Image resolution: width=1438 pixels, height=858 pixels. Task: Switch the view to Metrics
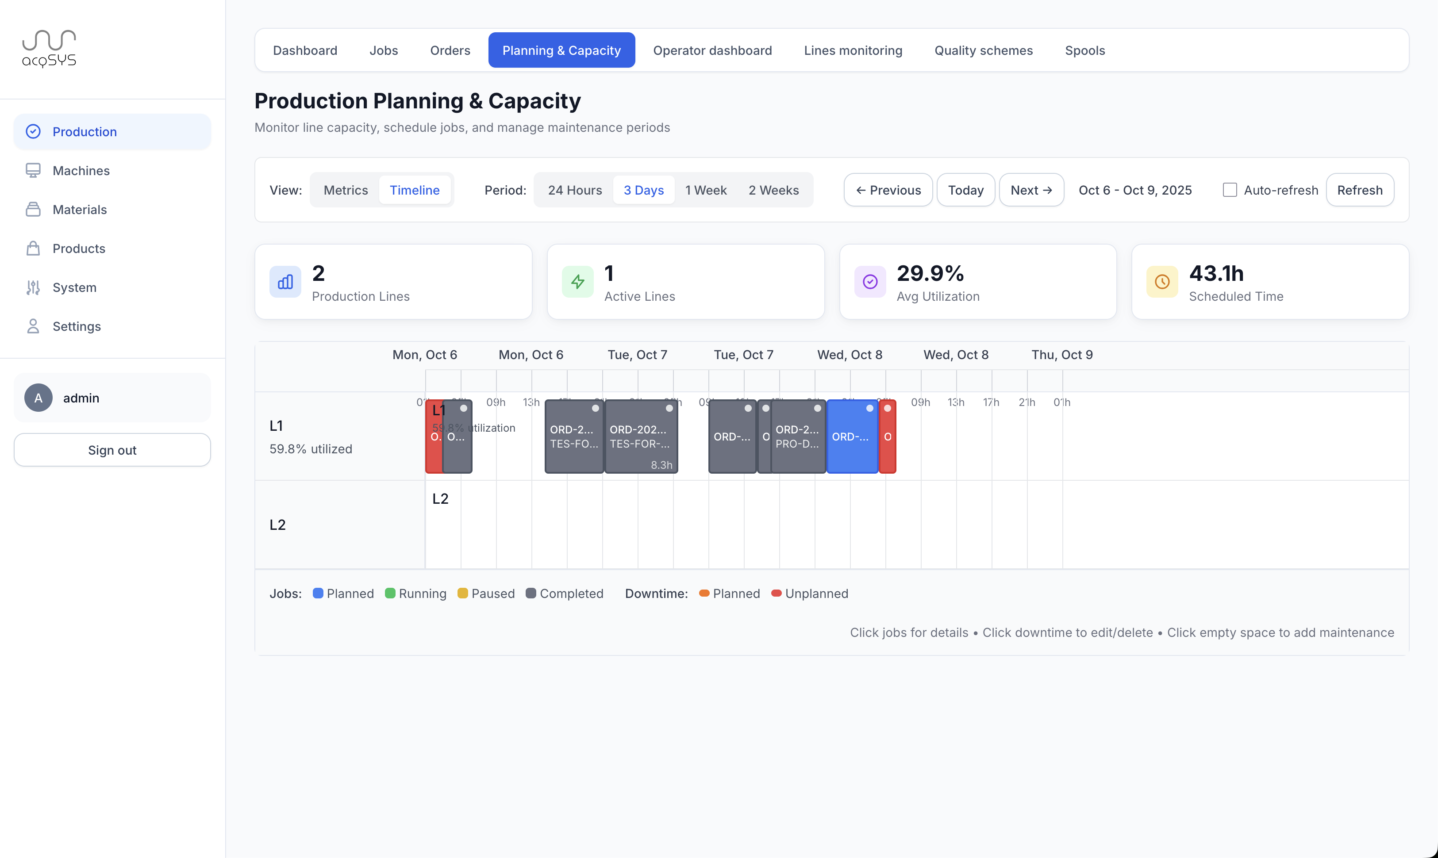[x=345, y=190]
